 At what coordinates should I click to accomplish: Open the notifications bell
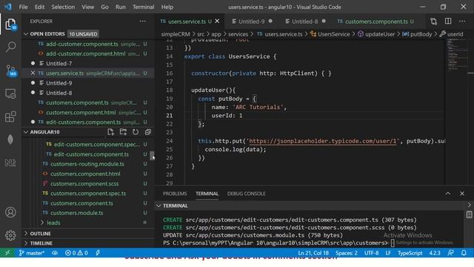[464, 253]
